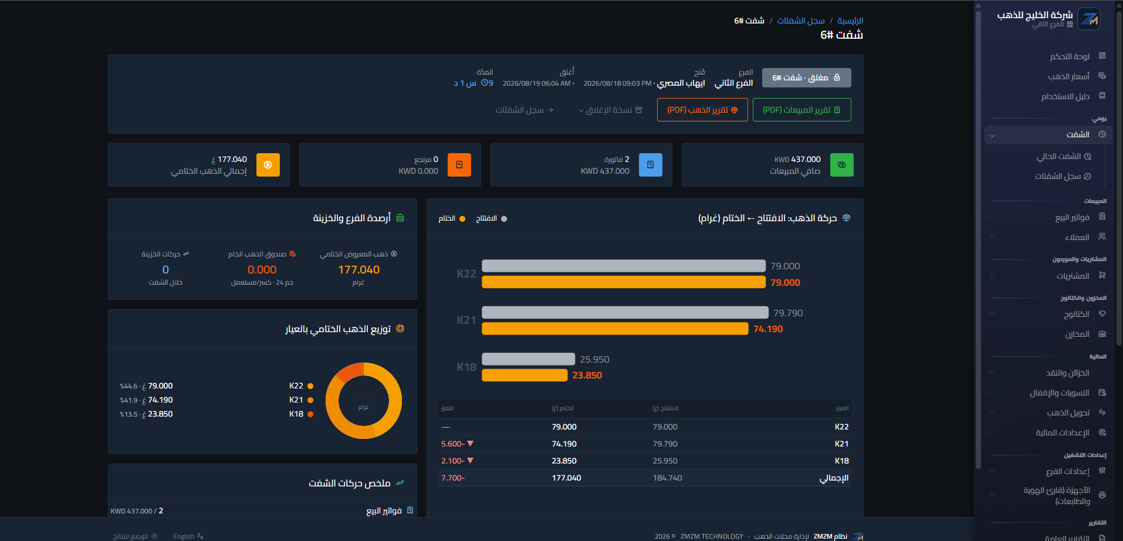
Task: Expand the الخزائن والنقد submenu chevron
Action: [992, 373]
